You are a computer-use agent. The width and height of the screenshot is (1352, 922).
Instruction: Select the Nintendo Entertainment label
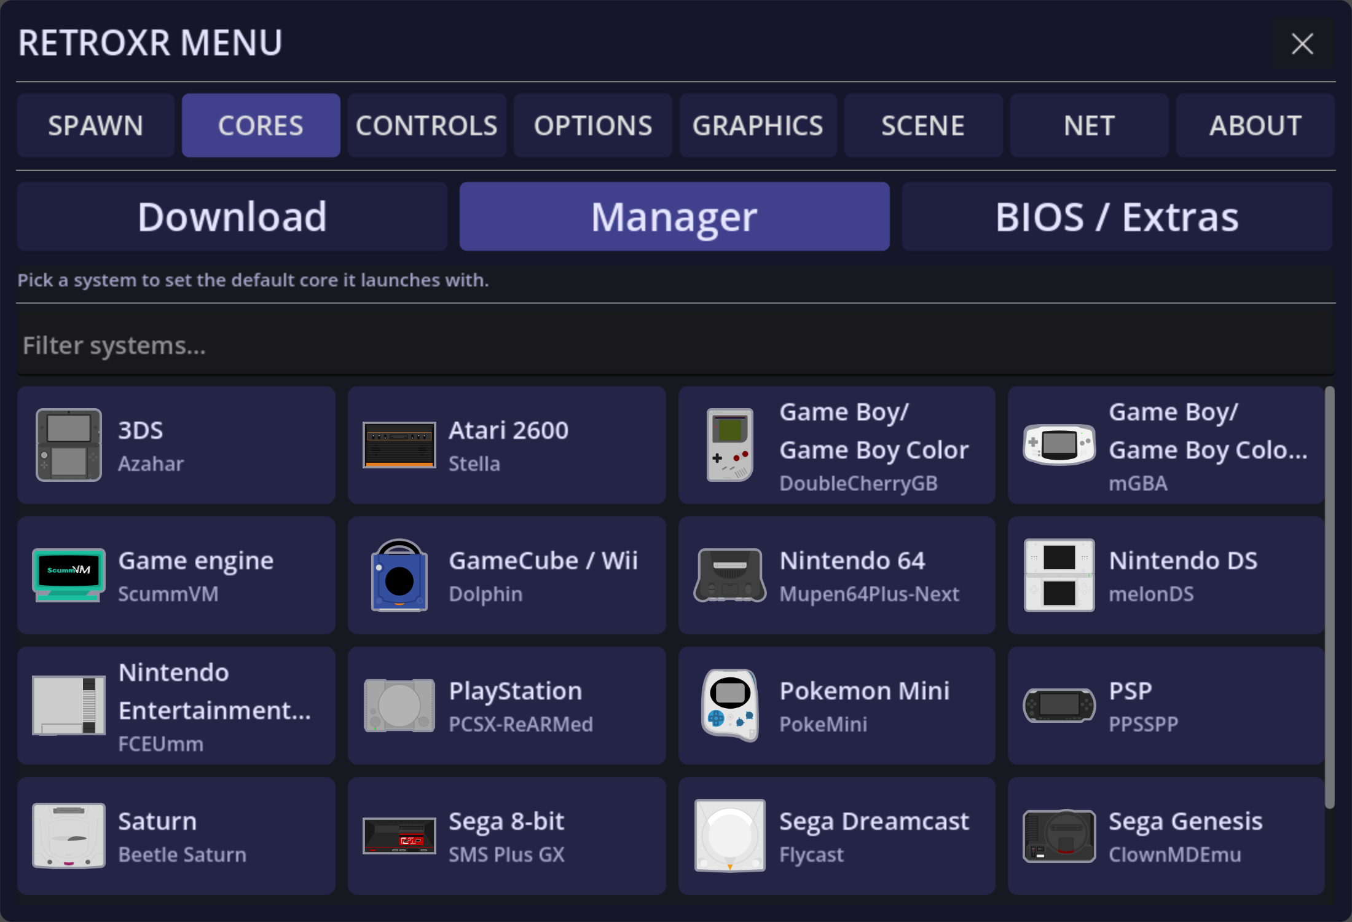214,691
